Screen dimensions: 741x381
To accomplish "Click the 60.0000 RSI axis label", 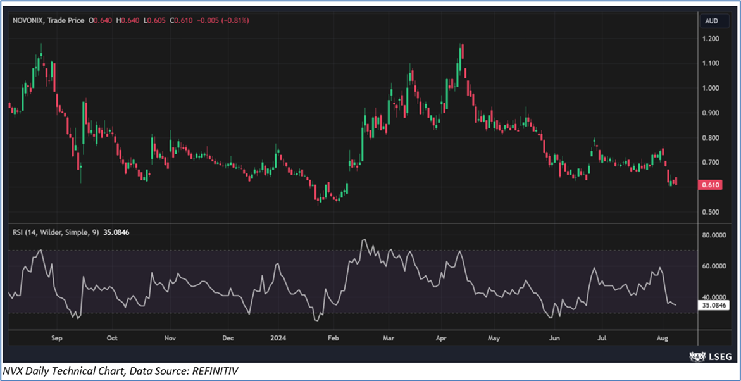I will [x=714, y=266].
